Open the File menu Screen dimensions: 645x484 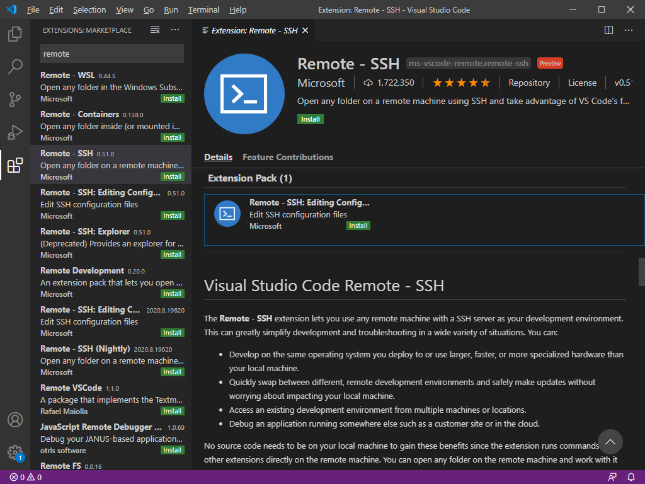click(x=33, y=9)
